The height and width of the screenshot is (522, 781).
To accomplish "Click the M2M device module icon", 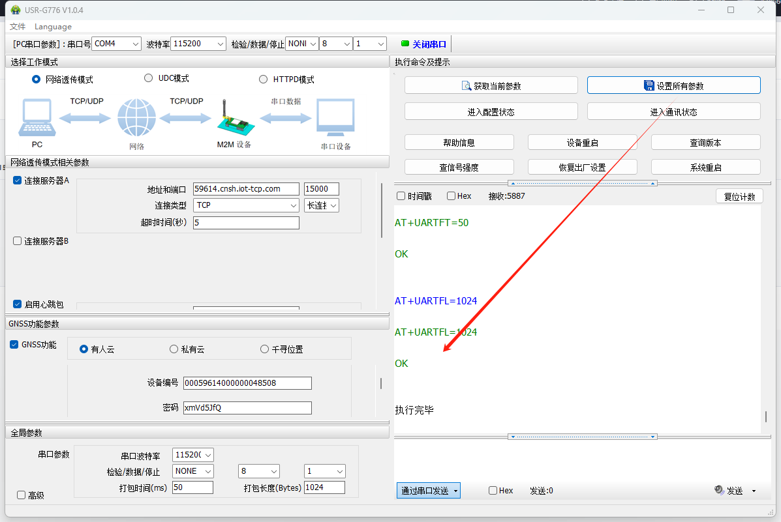I will [x=232, y=119].
